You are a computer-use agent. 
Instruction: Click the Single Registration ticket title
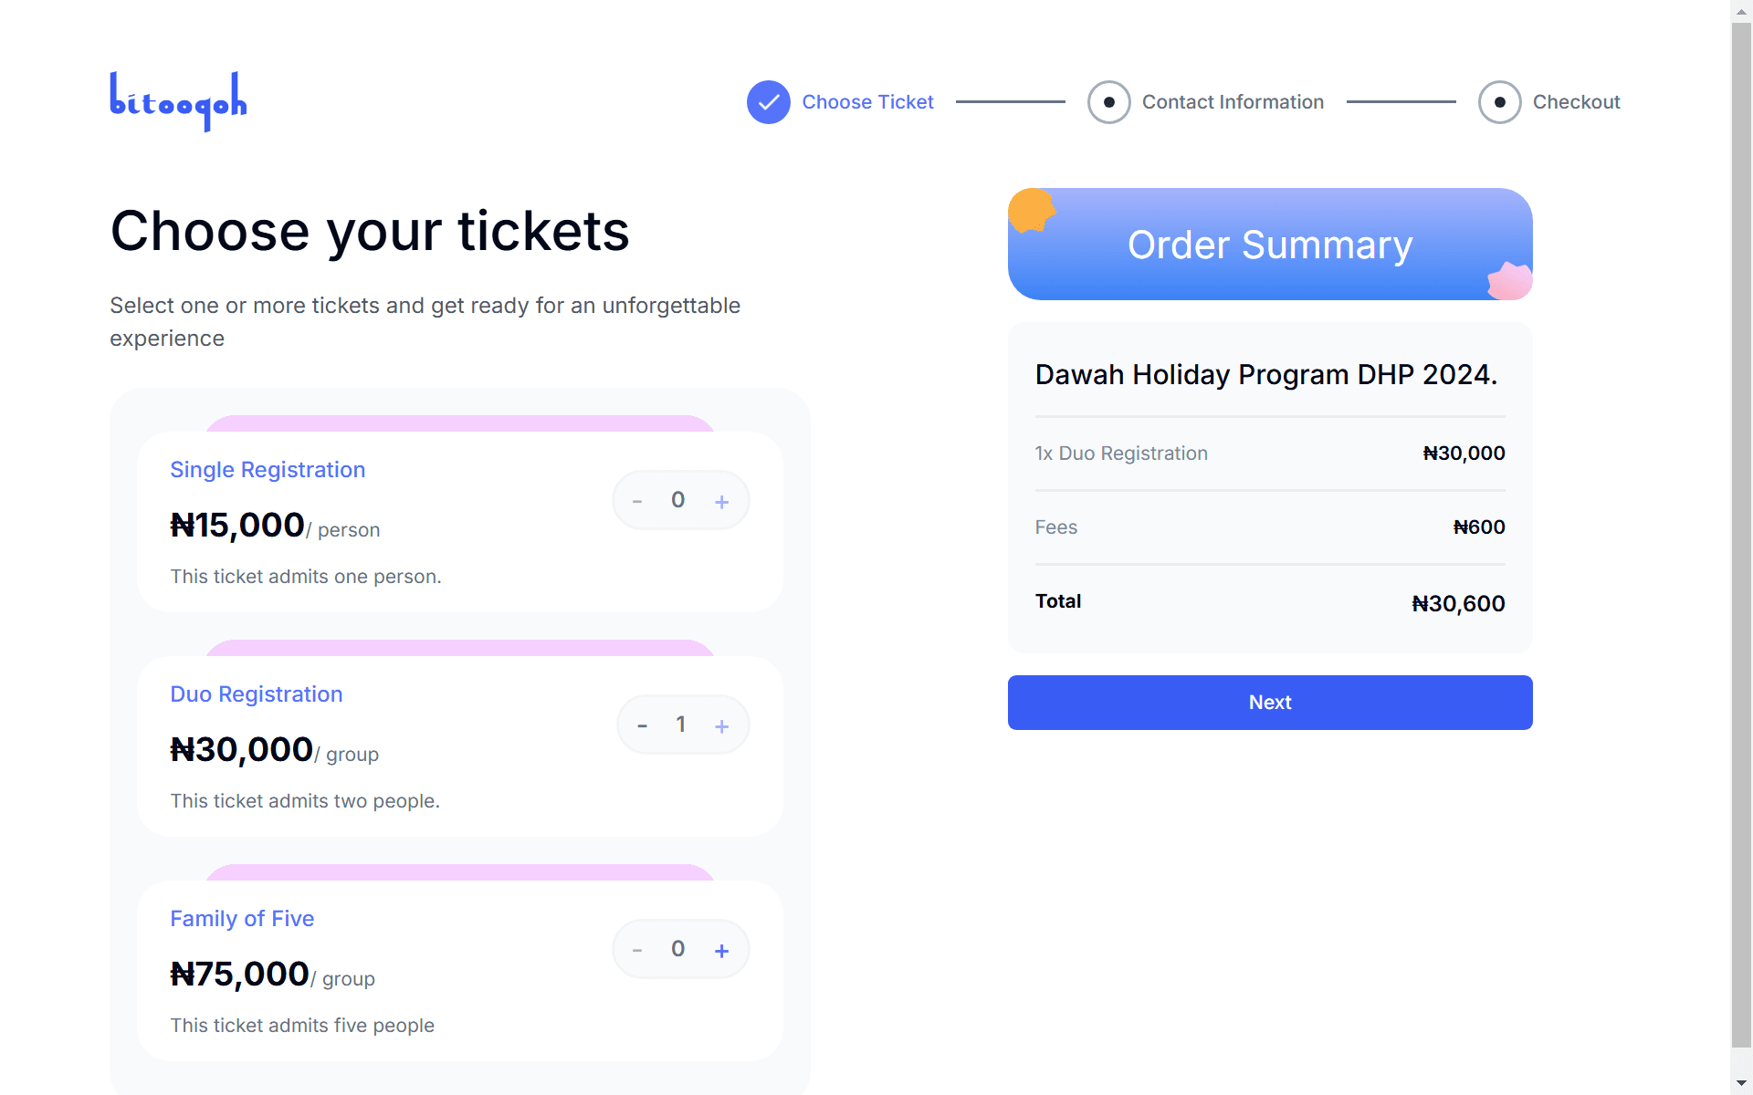268,470
